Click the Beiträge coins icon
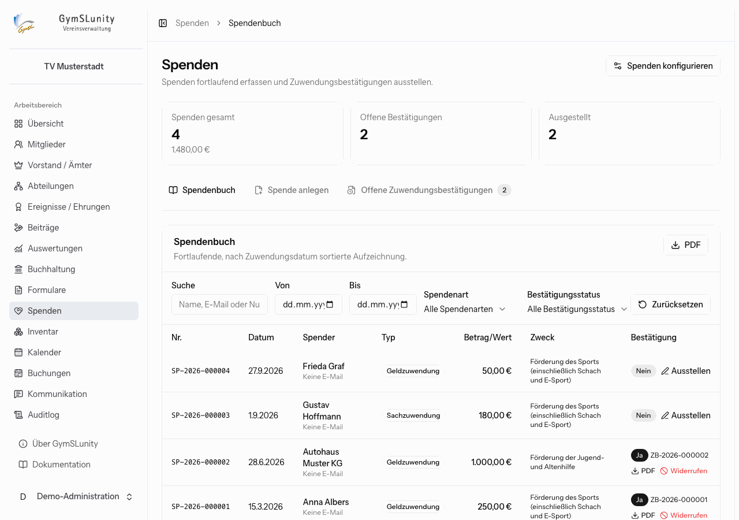This screenshot has width=739, height=520. [18, 228]
